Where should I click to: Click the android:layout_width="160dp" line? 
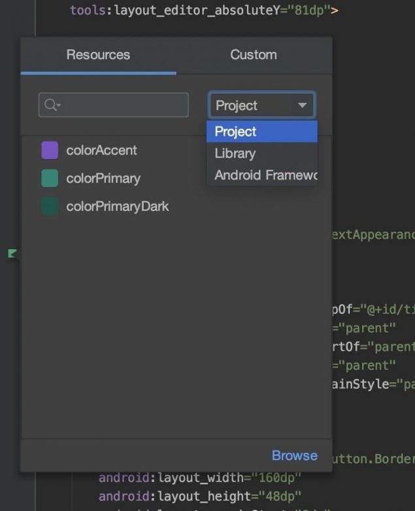(200, 478)
